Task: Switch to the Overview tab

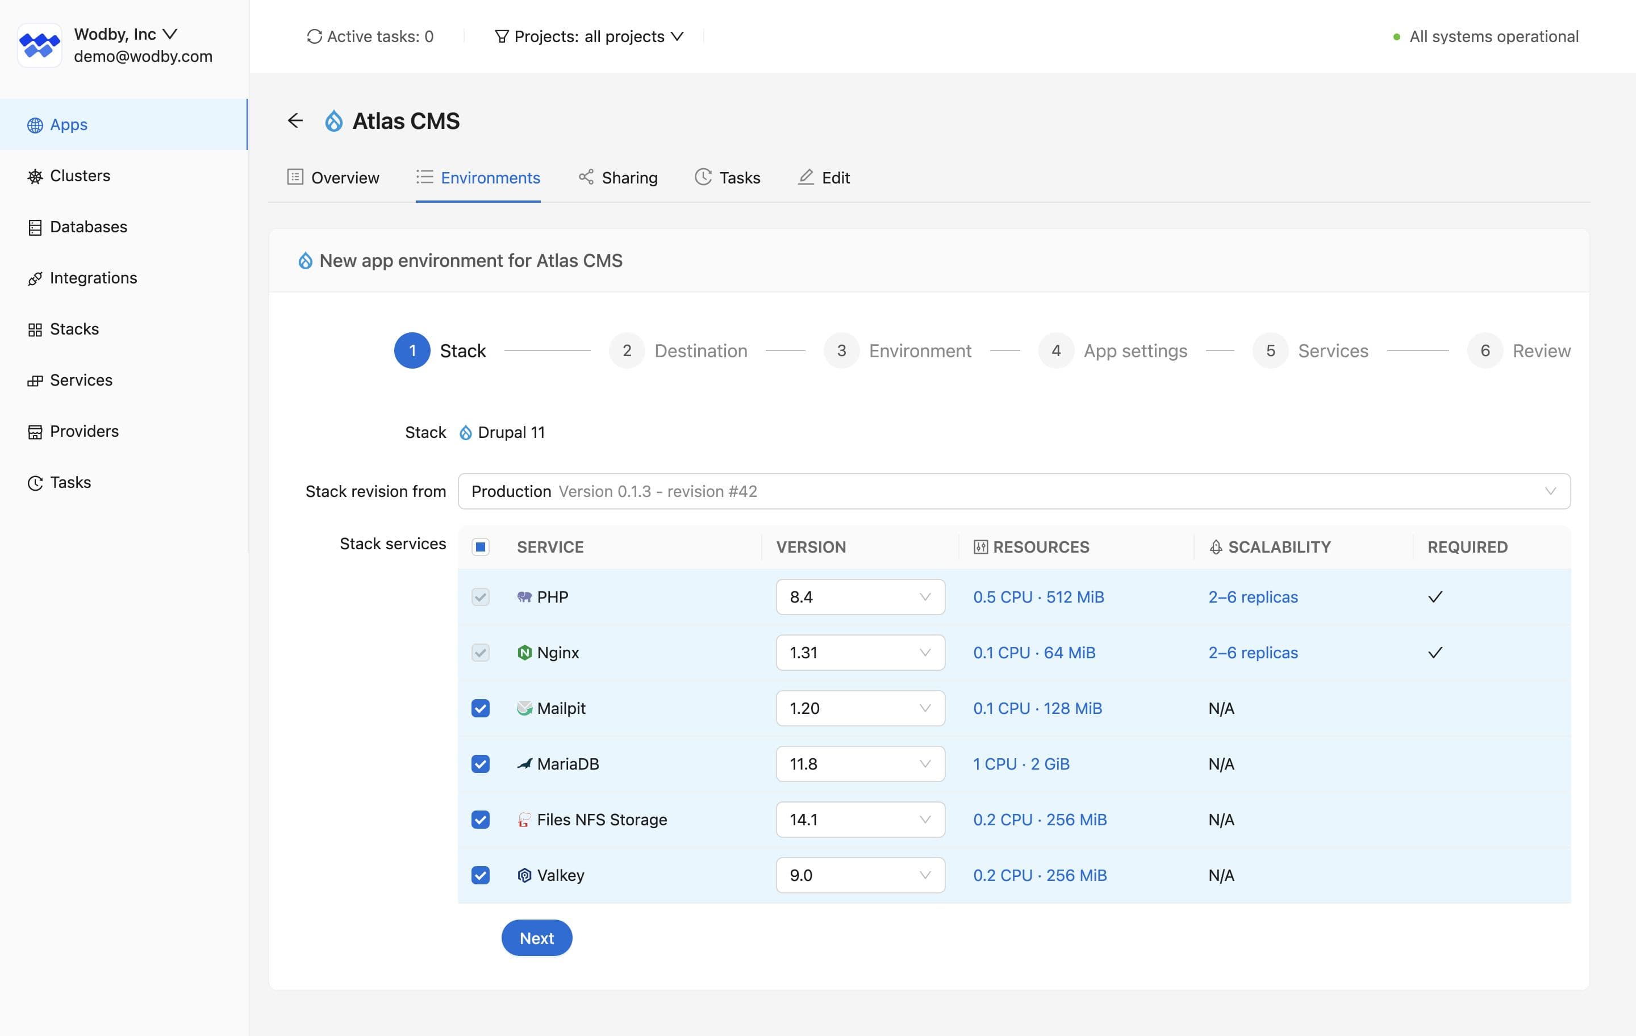Action: (333, 177)
